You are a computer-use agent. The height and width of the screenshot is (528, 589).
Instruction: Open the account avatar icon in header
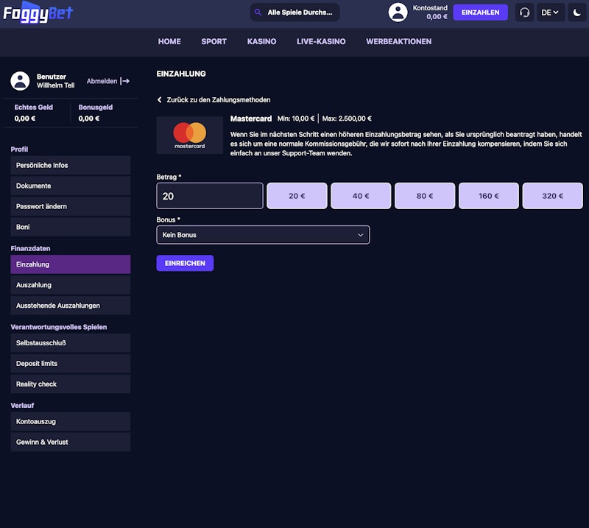tap(398, 13)
